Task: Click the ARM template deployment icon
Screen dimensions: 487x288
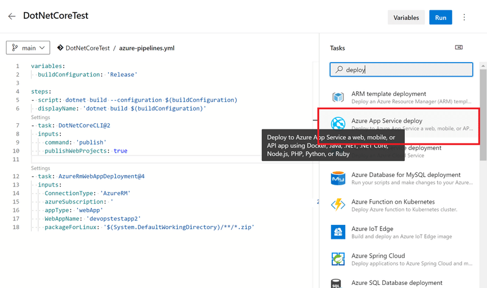Action: pos(338,98)
